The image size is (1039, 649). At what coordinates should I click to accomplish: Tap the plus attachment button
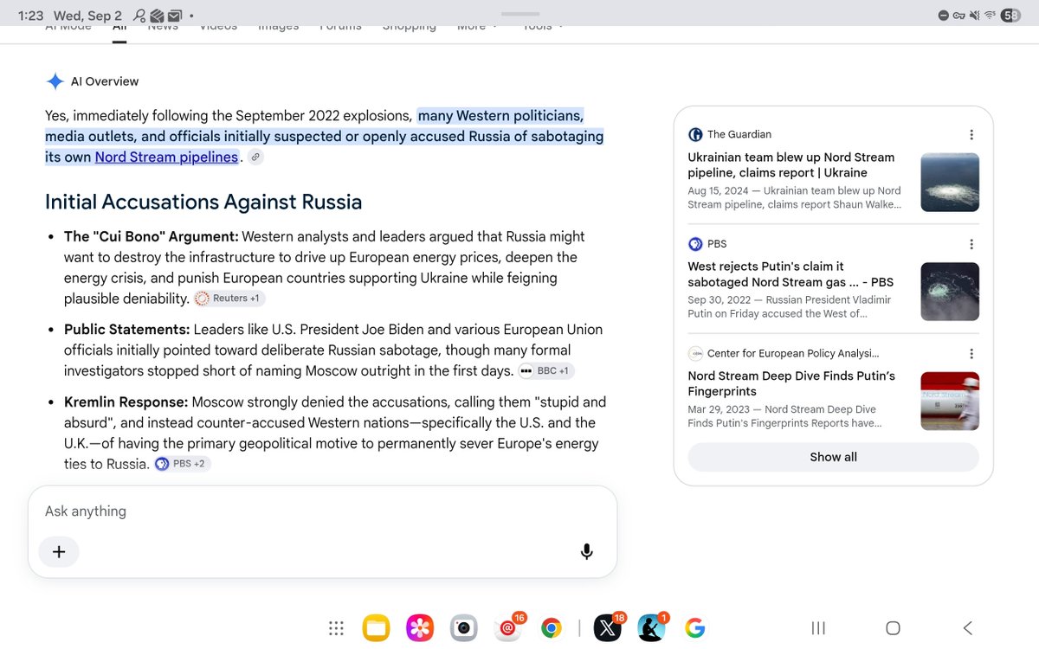[59, 551]
